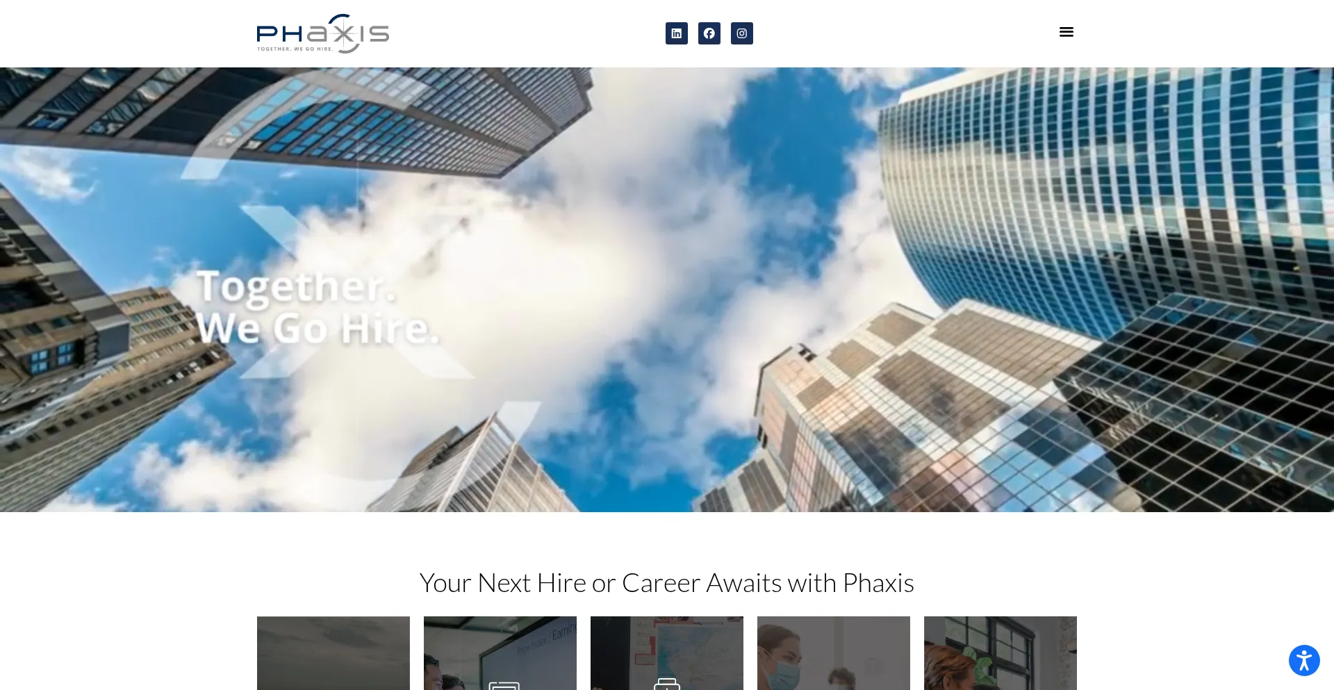Select the card showing a wall map

pos(667,653)
